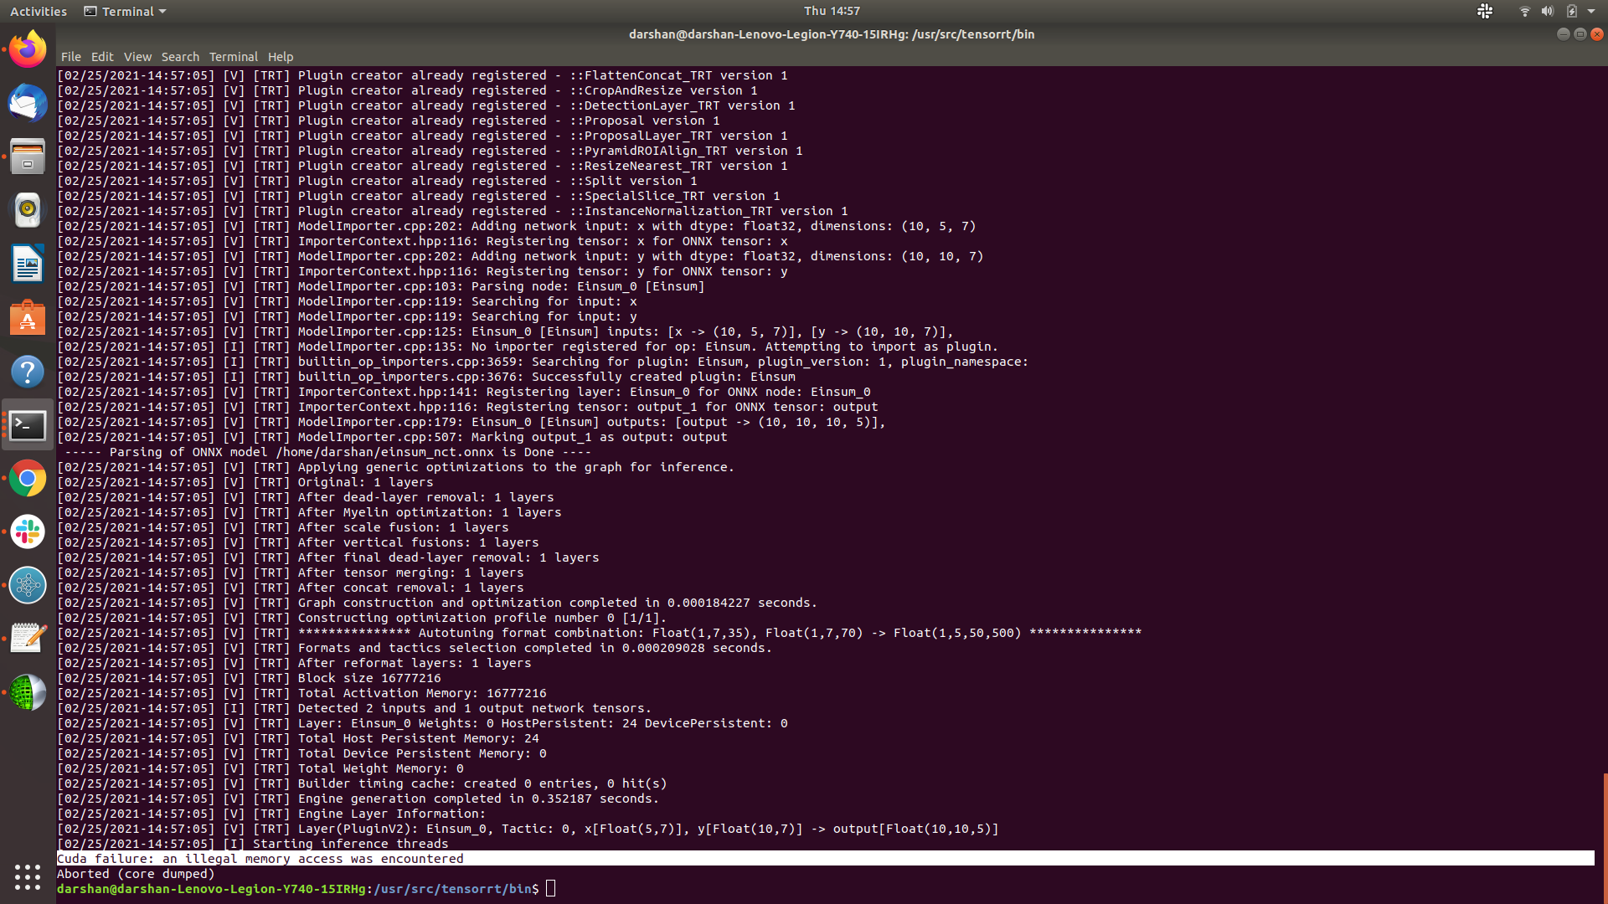This screenshot has width=1608, height=904.
Task: Launch Google Chrome from the dock
Action: coord(28,478)
